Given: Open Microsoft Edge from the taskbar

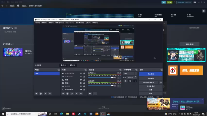Looking at the screenshot, I should pyautogui.click(x=62, y=114).
